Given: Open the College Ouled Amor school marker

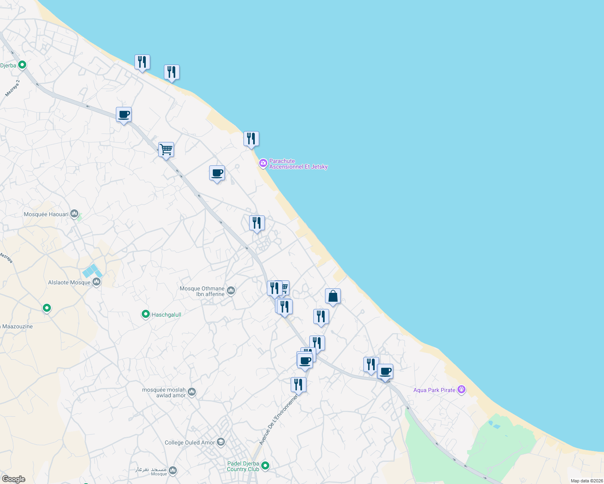Looking at the screenshot, I should point(220,442).
